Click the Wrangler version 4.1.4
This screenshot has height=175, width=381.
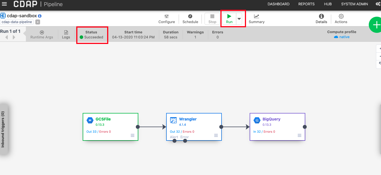tap(183, 125)
